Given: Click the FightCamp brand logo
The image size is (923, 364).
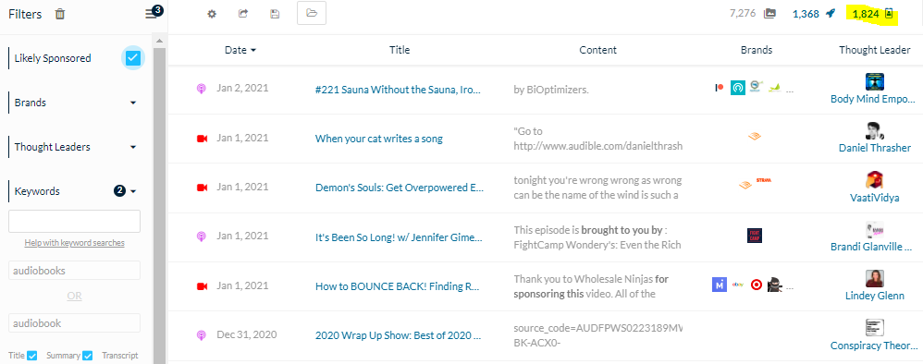Looking at the screenshot, I should [755, 236].
